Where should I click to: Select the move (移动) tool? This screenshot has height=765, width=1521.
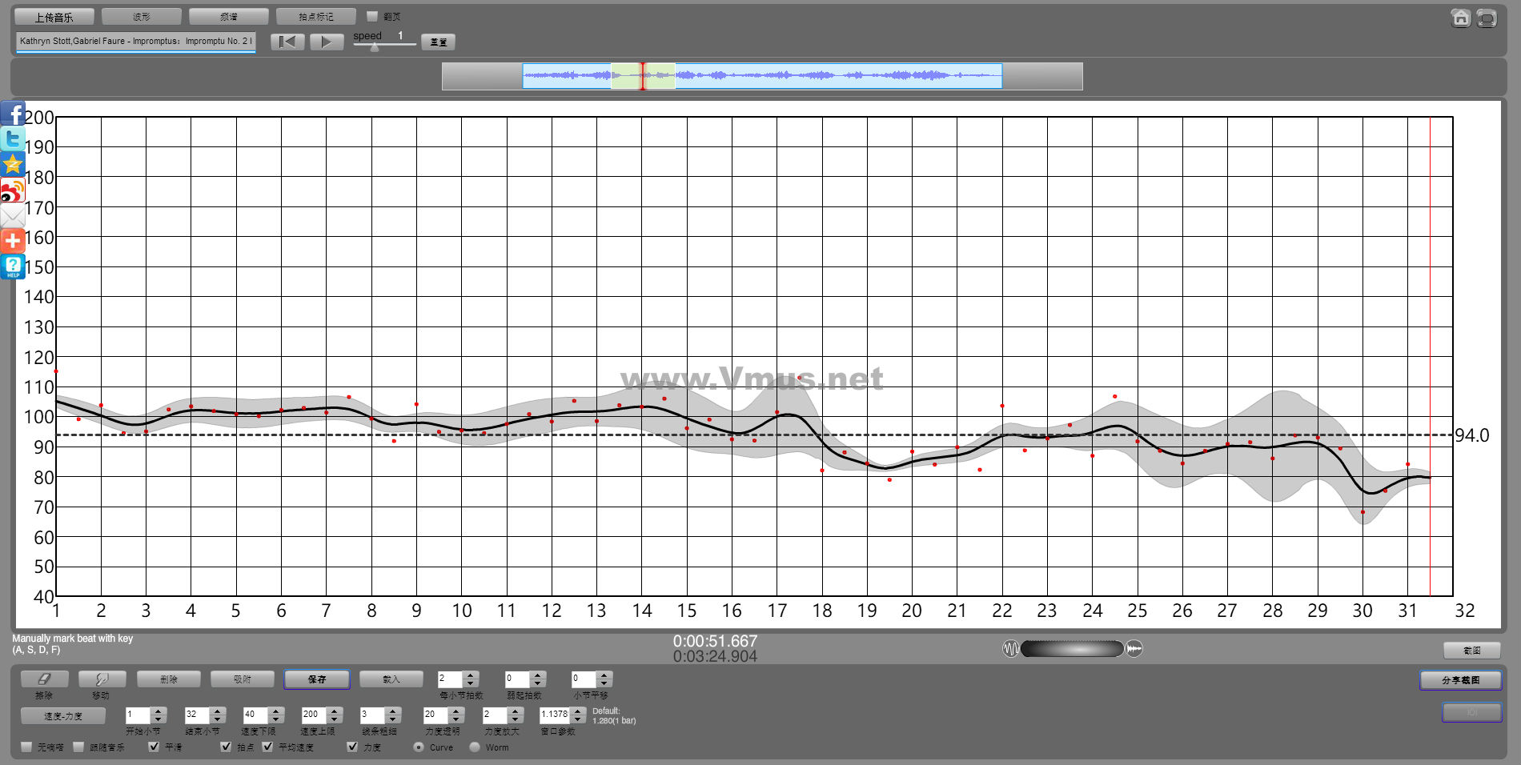[x=102, y=679]
